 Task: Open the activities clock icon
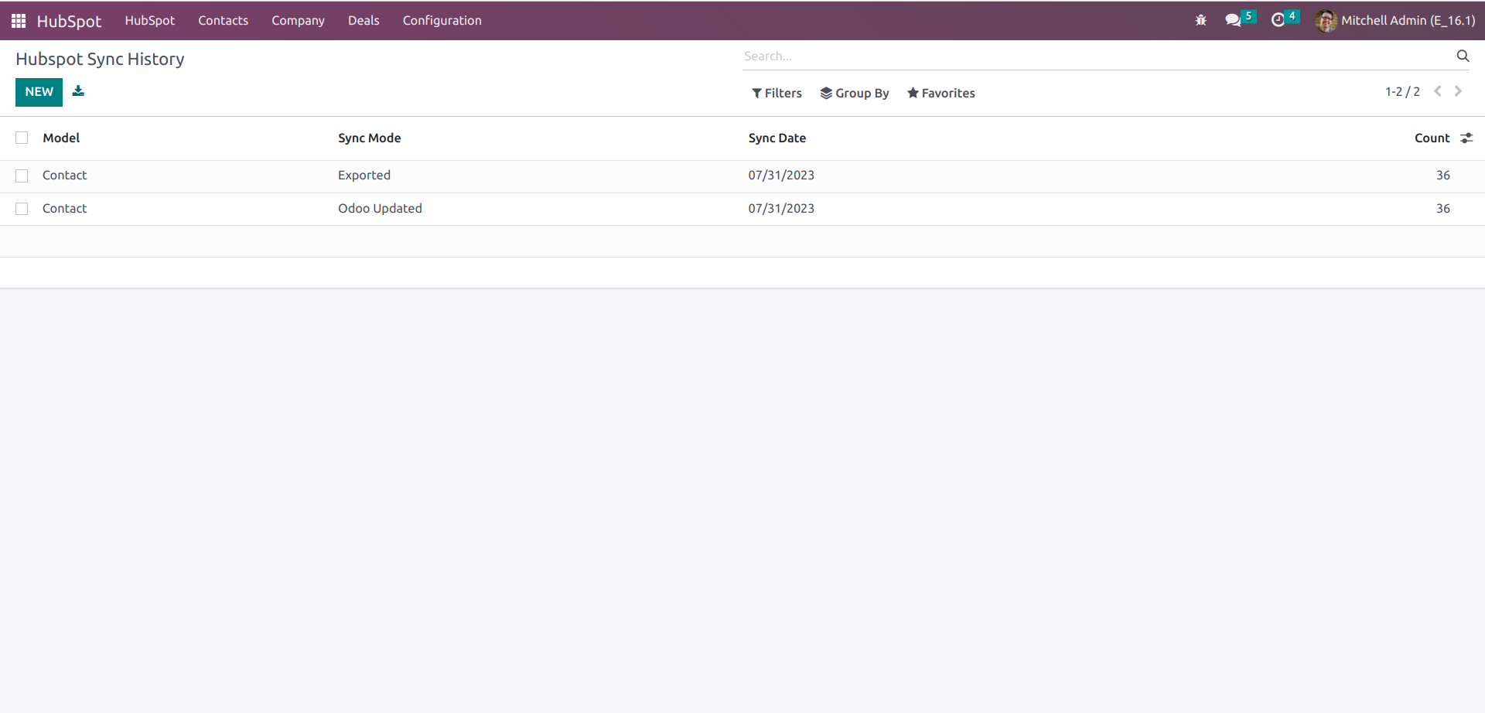click(1278, 20)
